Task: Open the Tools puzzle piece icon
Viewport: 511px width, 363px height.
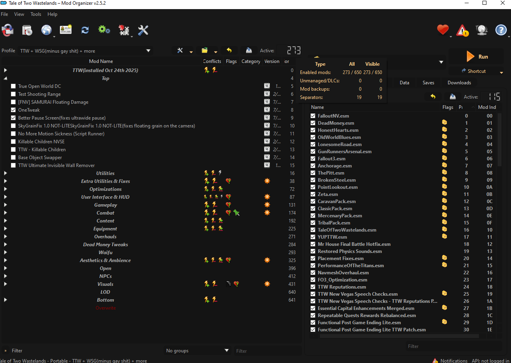Action: 124,30
